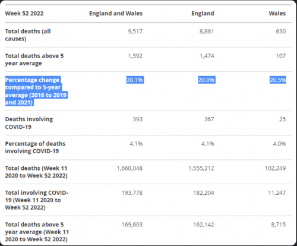Click the value 107
Image resolution: width=297 pixels, height=246 pixels.
point(281,56)
